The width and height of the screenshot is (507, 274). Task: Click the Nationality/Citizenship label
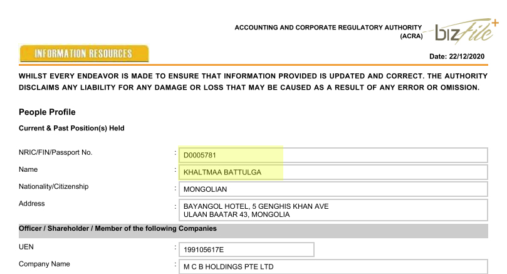pyautogui.click(x=54, y=187)
